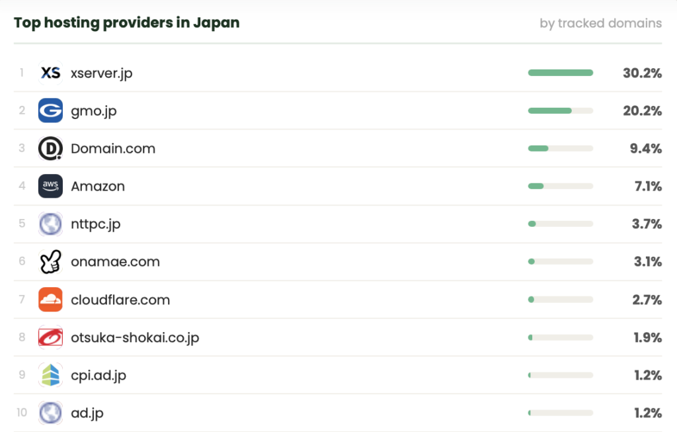Image resolution: width=677 pixels, height=432 pixels.
Task: Select the 2.7% value
Action: [647, 300]
